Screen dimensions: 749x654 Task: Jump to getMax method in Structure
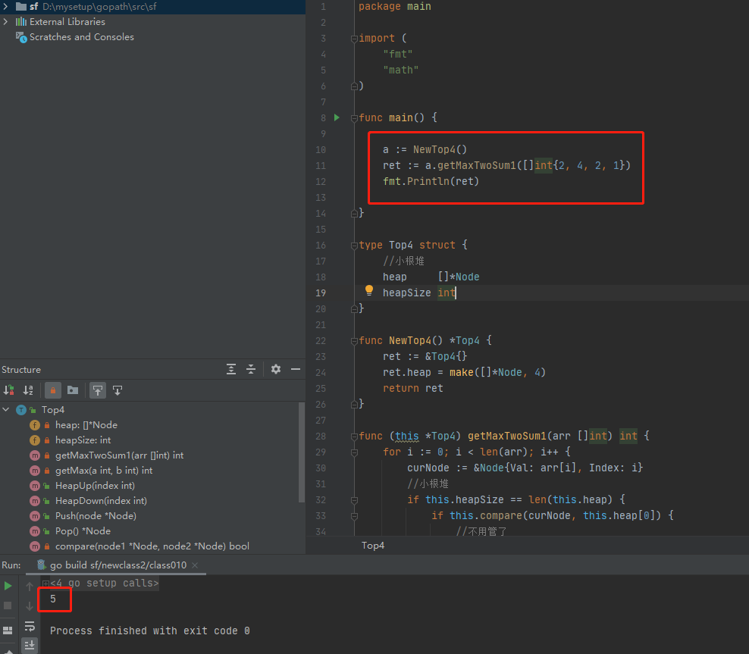tap(104, 471)
